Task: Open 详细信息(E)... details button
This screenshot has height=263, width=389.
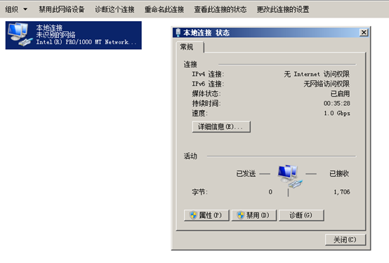Action: point(221,127)
